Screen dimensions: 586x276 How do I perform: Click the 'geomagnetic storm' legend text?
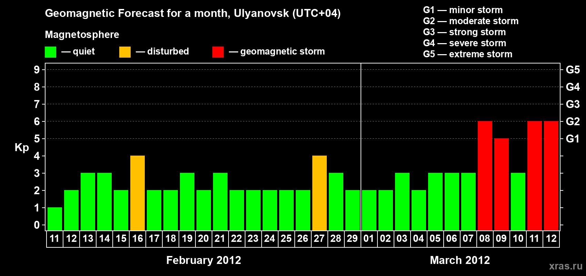point(283,52)
